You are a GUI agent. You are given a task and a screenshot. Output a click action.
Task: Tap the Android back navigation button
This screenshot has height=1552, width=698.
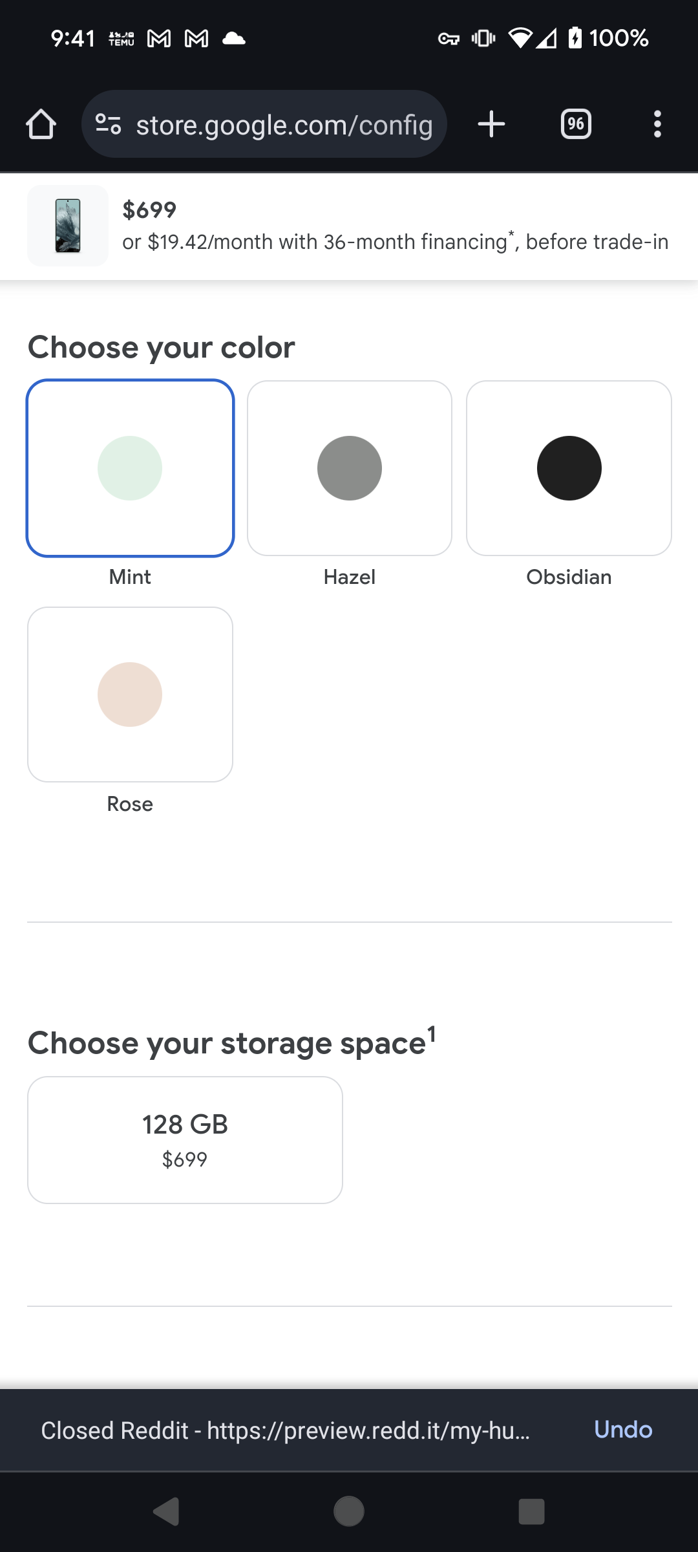click(x=167, y=1511)
